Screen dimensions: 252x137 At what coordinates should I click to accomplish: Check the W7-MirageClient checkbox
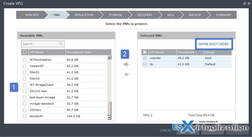click(x=24, y=85)
